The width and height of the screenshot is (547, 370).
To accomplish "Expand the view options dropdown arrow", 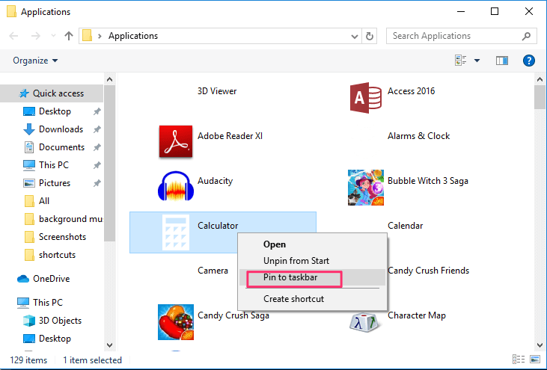I will [x=477, y=61].
